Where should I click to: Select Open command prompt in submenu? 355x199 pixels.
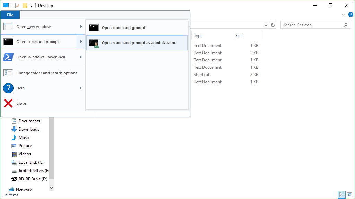click(x=137, y=28)
